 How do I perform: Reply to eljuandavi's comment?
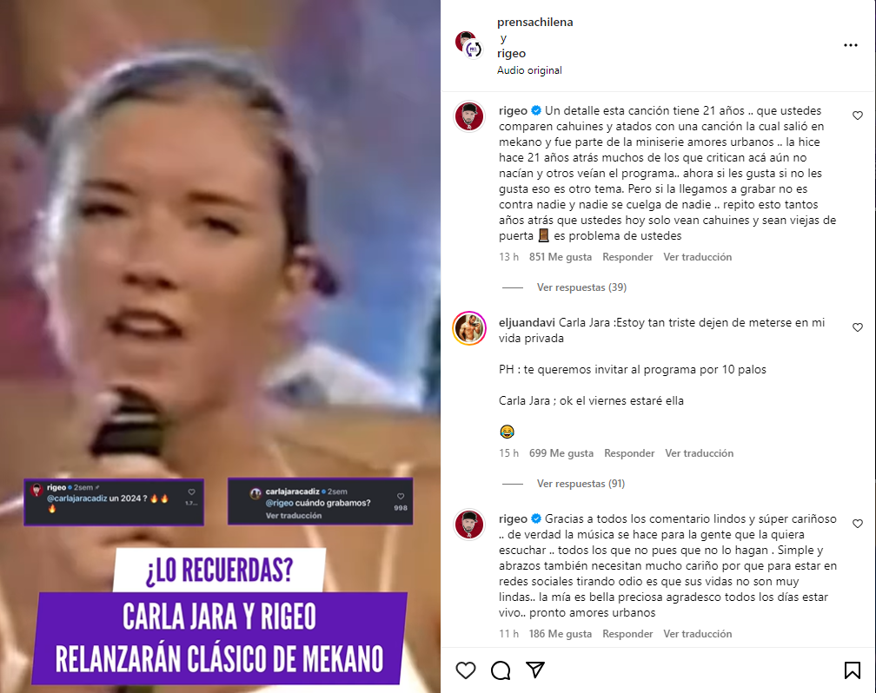629,452
